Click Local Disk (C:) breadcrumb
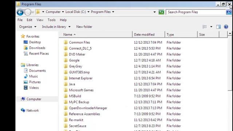 coord(76,12)
